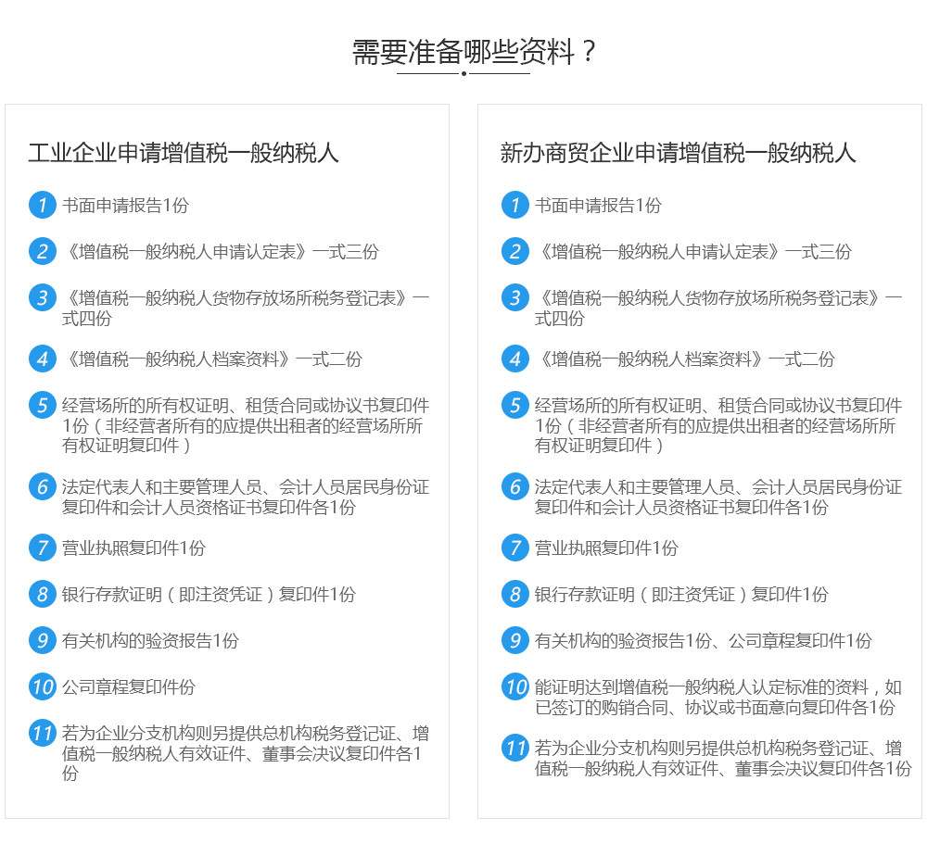
Task: Click 验资报告1份、公司章程复印件1份 in 新办商贸企业 list
Action: click(703, 641)
